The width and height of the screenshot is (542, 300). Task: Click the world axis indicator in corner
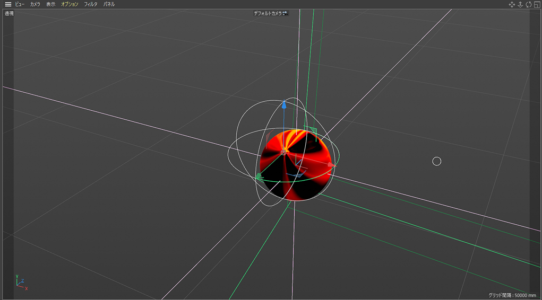pyautogui.click(x=21, y=283)
